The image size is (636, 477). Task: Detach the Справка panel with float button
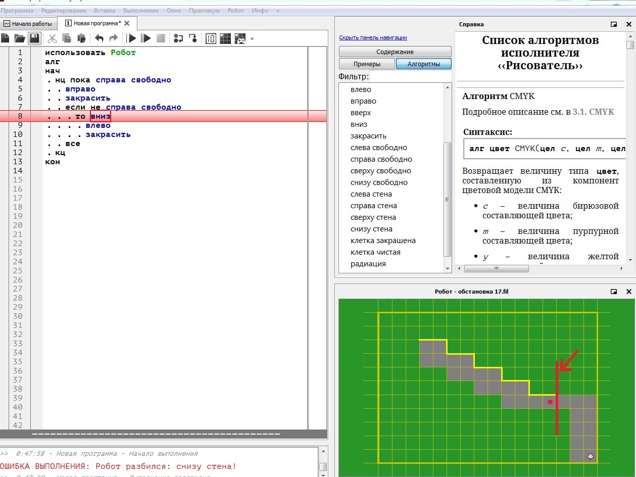[x=614, y=24]
